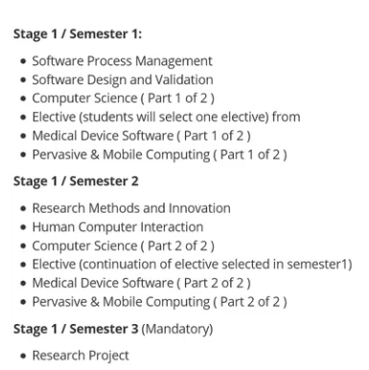Click the continuation of elective selected line

pyautogui.click(x=192, y=265)
